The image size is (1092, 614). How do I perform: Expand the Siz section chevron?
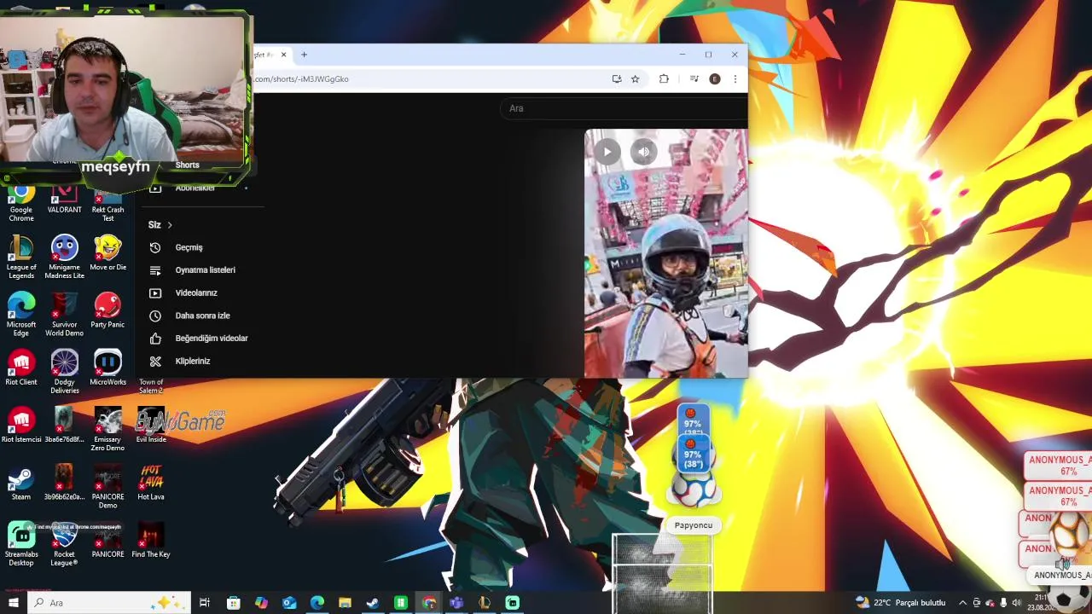coord(170,225)
